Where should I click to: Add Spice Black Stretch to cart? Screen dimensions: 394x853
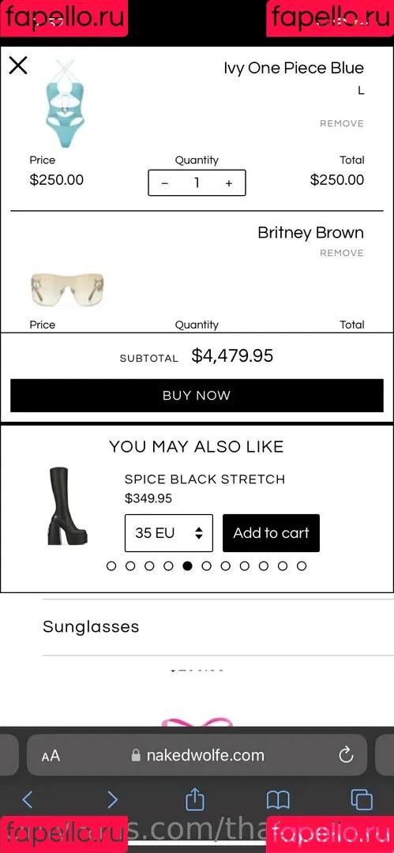point(271,533)
